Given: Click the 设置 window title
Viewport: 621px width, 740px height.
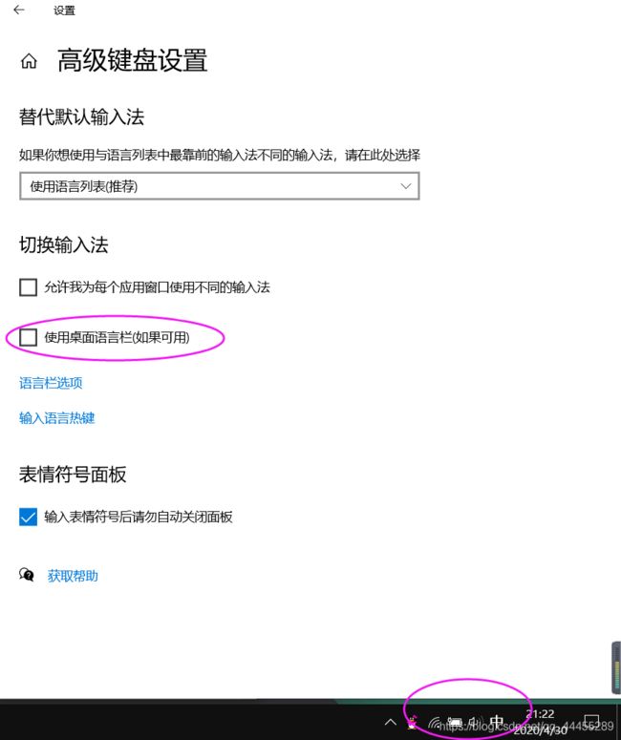Looking at the screenshot, I should click(x=64, y=11).
